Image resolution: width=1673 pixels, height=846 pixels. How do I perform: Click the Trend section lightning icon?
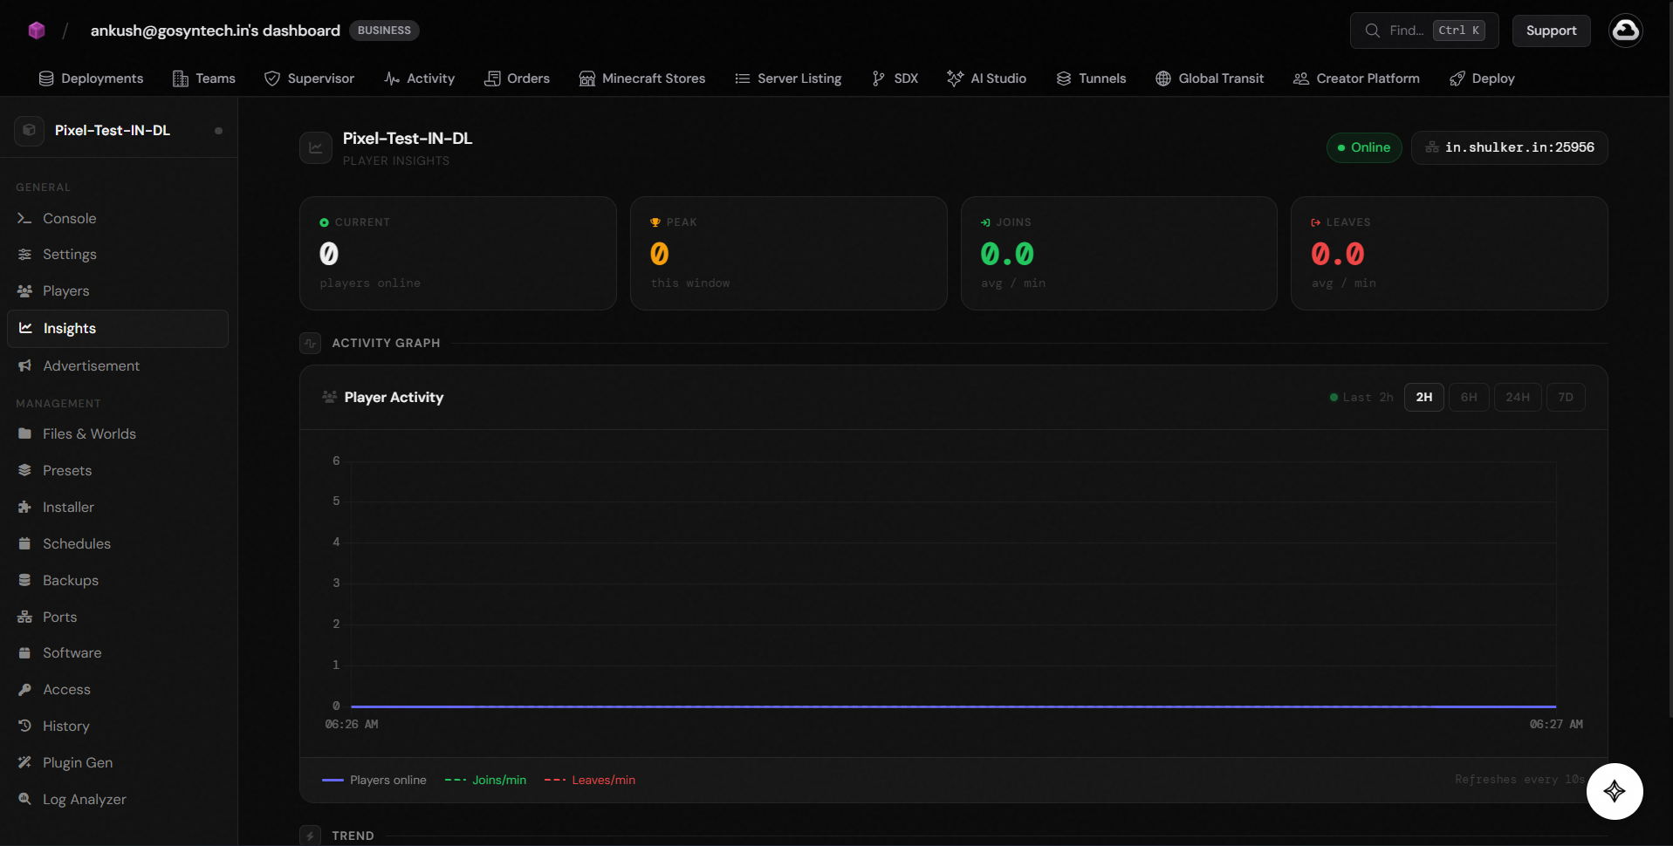click(x=311, y=836)
